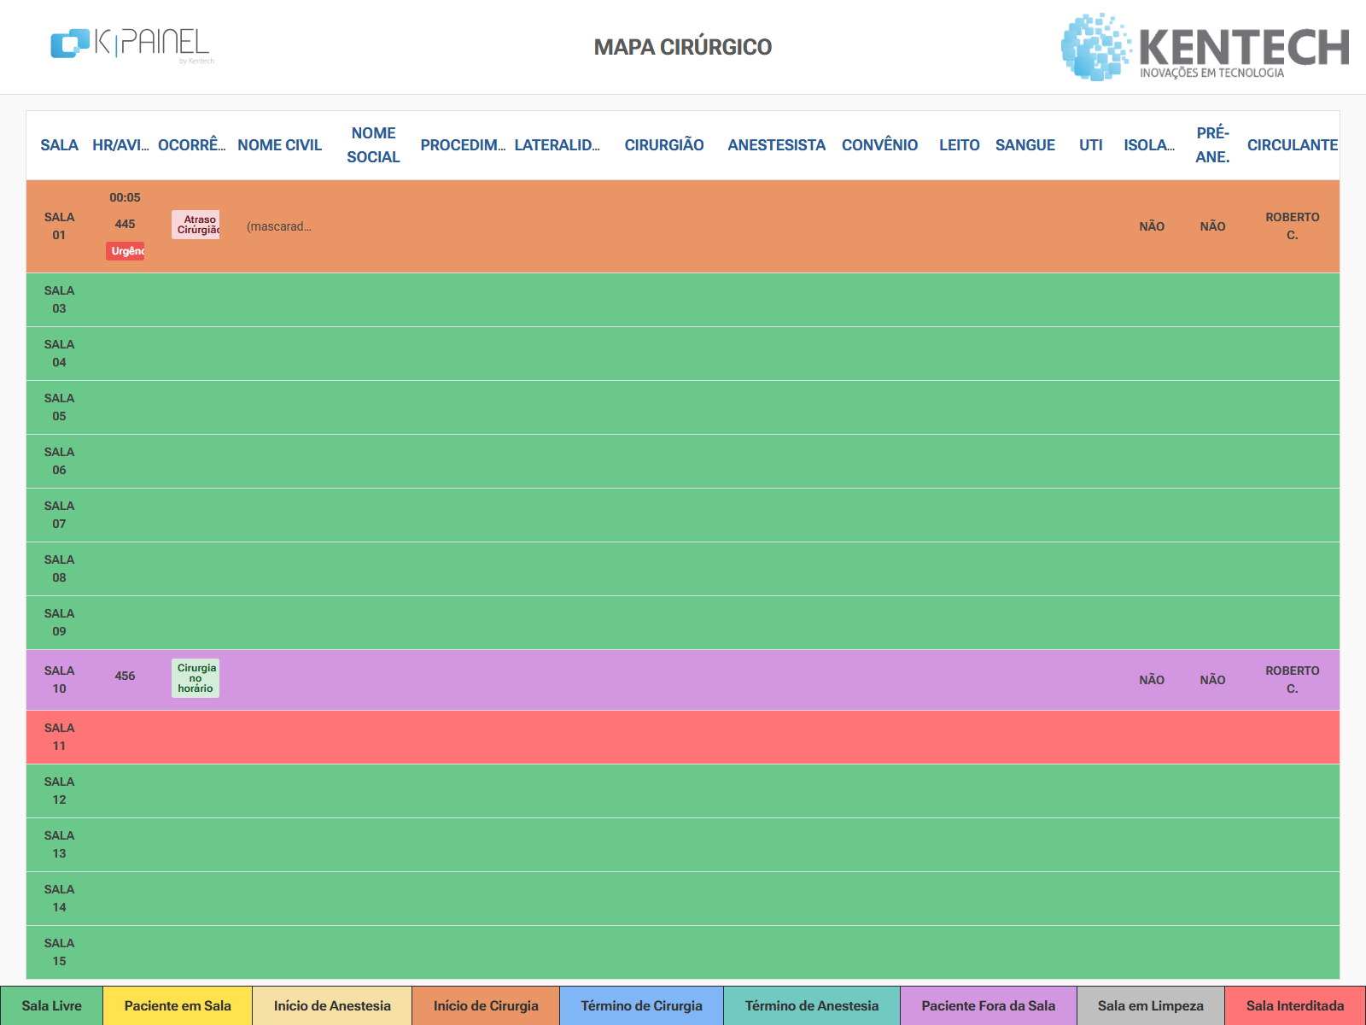Click the Término de Cirurgia legend swatch

click(x=642, y=1006)
